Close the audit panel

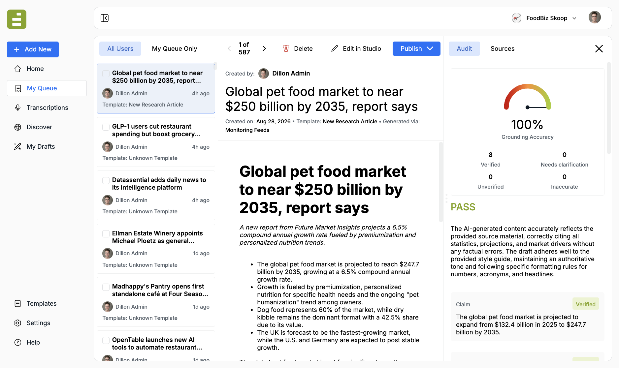599,48
